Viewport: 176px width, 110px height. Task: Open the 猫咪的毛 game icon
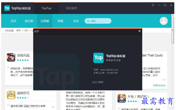click(x=11, y=95)
